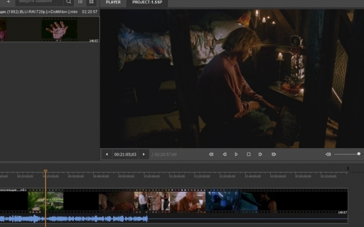Stop playback with the stop button
Image resolution: width=364 pixels, height=227 pixels.
[249, 154]
